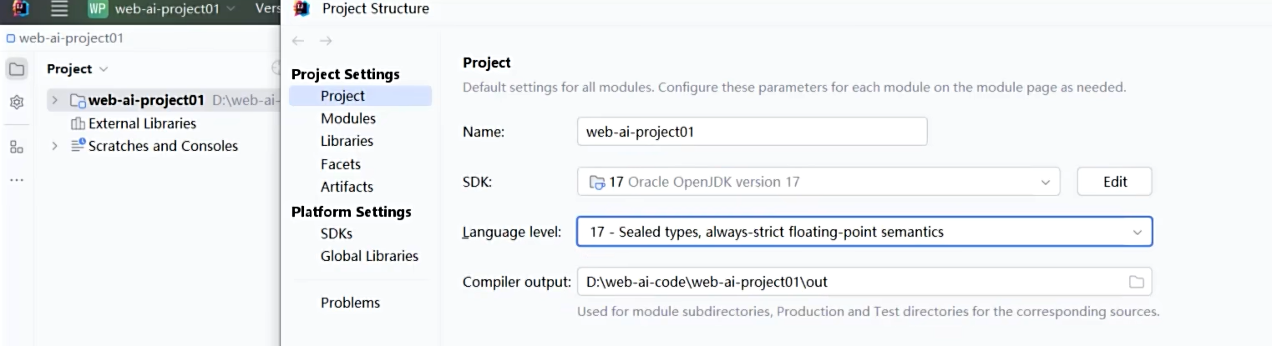Open Artifacts settings page
The height and width of the screenshot is (346, 1272).
pos(347,187)
